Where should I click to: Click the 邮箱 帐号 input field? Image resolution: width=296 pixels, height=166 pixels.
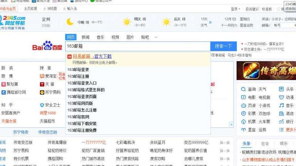tap(284, 25)
